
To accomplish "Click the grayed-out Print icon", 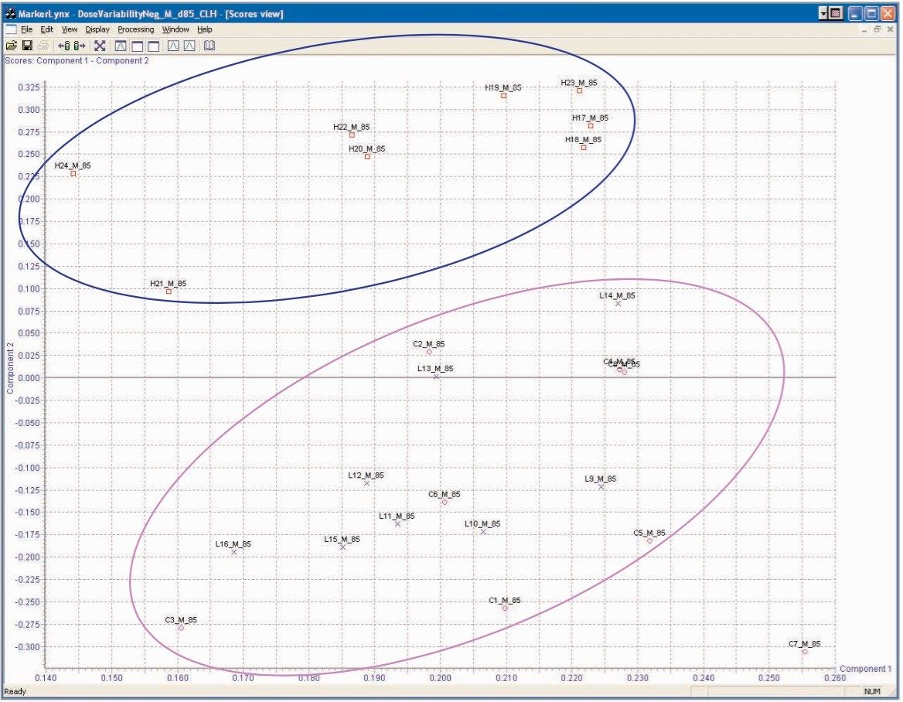I will [x=43, y=46].
